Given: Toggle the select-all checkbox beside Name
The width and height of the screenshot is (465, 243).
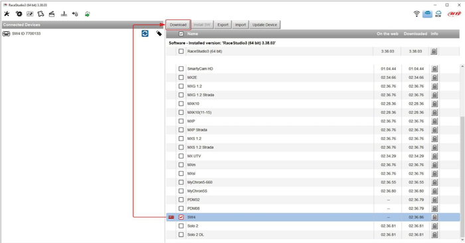Looking at the screenshot, I should point(181,34).
